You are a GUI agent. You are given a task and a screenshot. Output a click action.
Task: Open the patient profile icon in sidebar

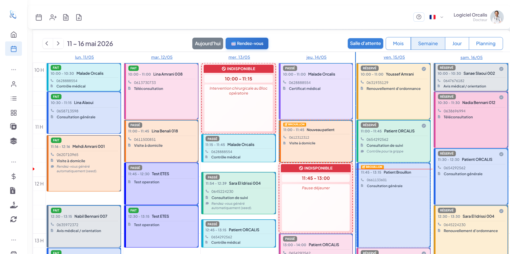click(14, 84)
